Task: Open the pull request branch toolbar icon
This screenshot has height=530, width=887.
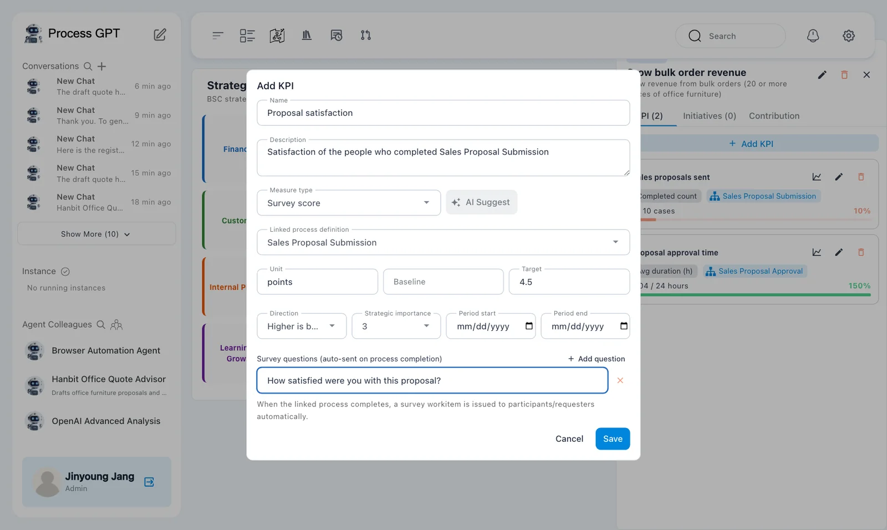Action: click(x=366, y=35)
